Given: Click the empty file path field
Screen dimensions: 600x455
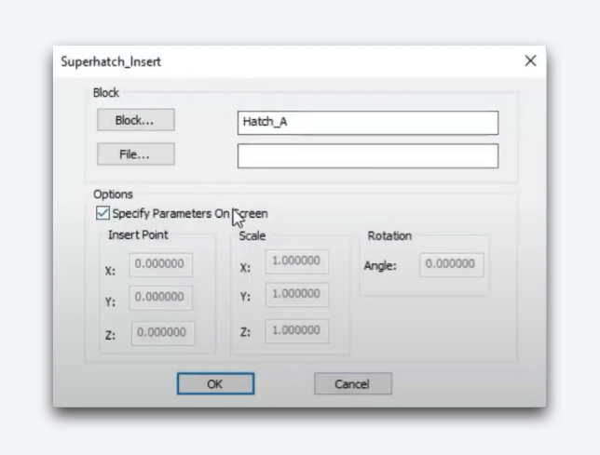Looking at the screenshot, I should click(x=367, y=155).
